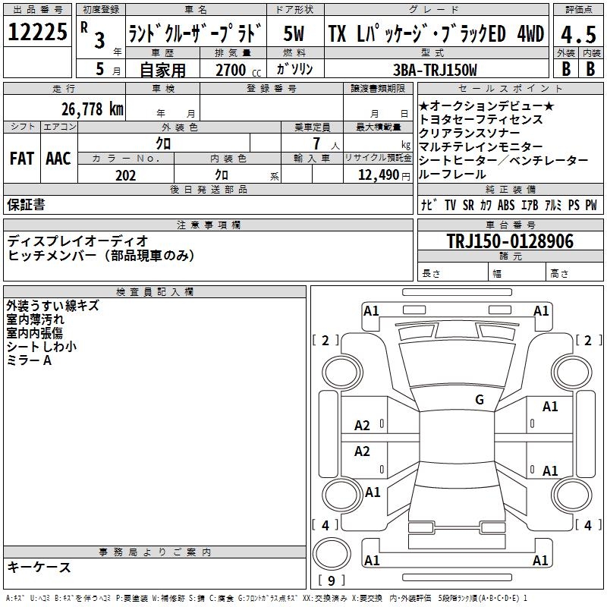Click ディスプレイオーディオ note
This screenshot has height=607, width=607.
(x=77, y=241)
